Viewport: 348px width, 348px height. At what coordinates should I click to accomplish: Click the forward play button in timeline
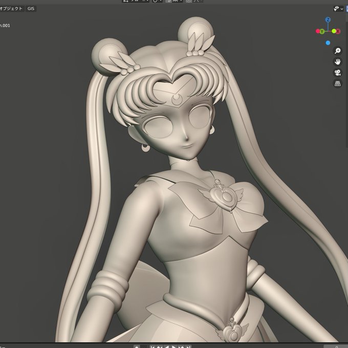click(x=174, y=346)
